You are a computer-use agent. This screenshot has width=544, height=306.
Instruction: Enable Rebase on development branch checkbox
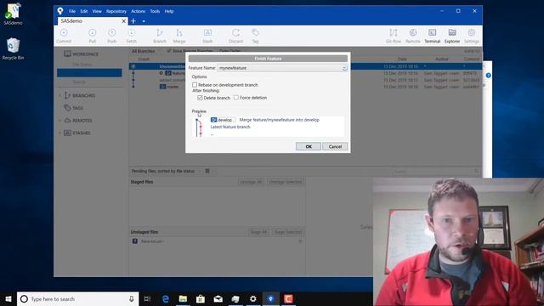195,85
